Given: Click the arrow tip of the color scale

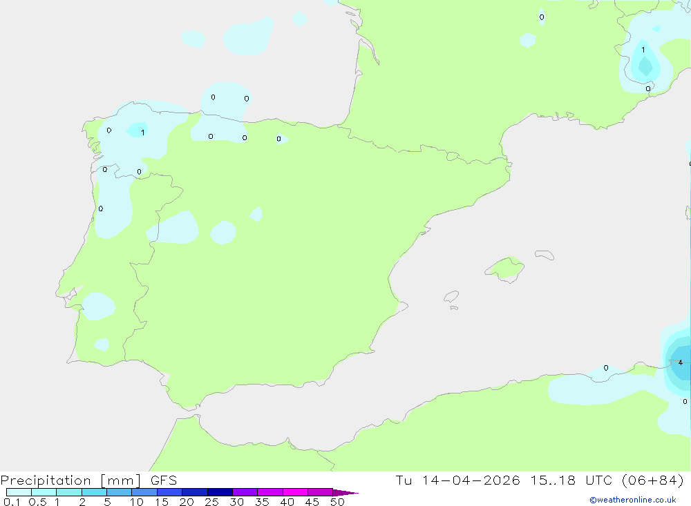Looking at the screenshot, I should coord(351,493).
